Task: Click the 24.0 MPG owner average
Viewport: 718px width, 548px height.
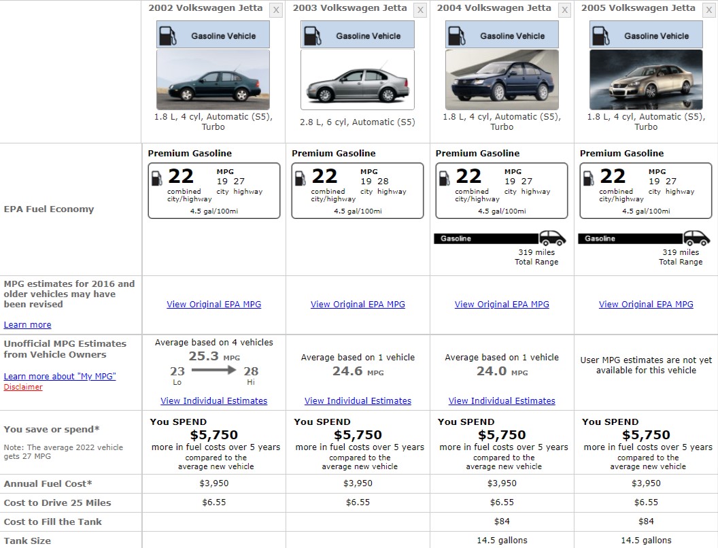Action: (x=502, y=371)
